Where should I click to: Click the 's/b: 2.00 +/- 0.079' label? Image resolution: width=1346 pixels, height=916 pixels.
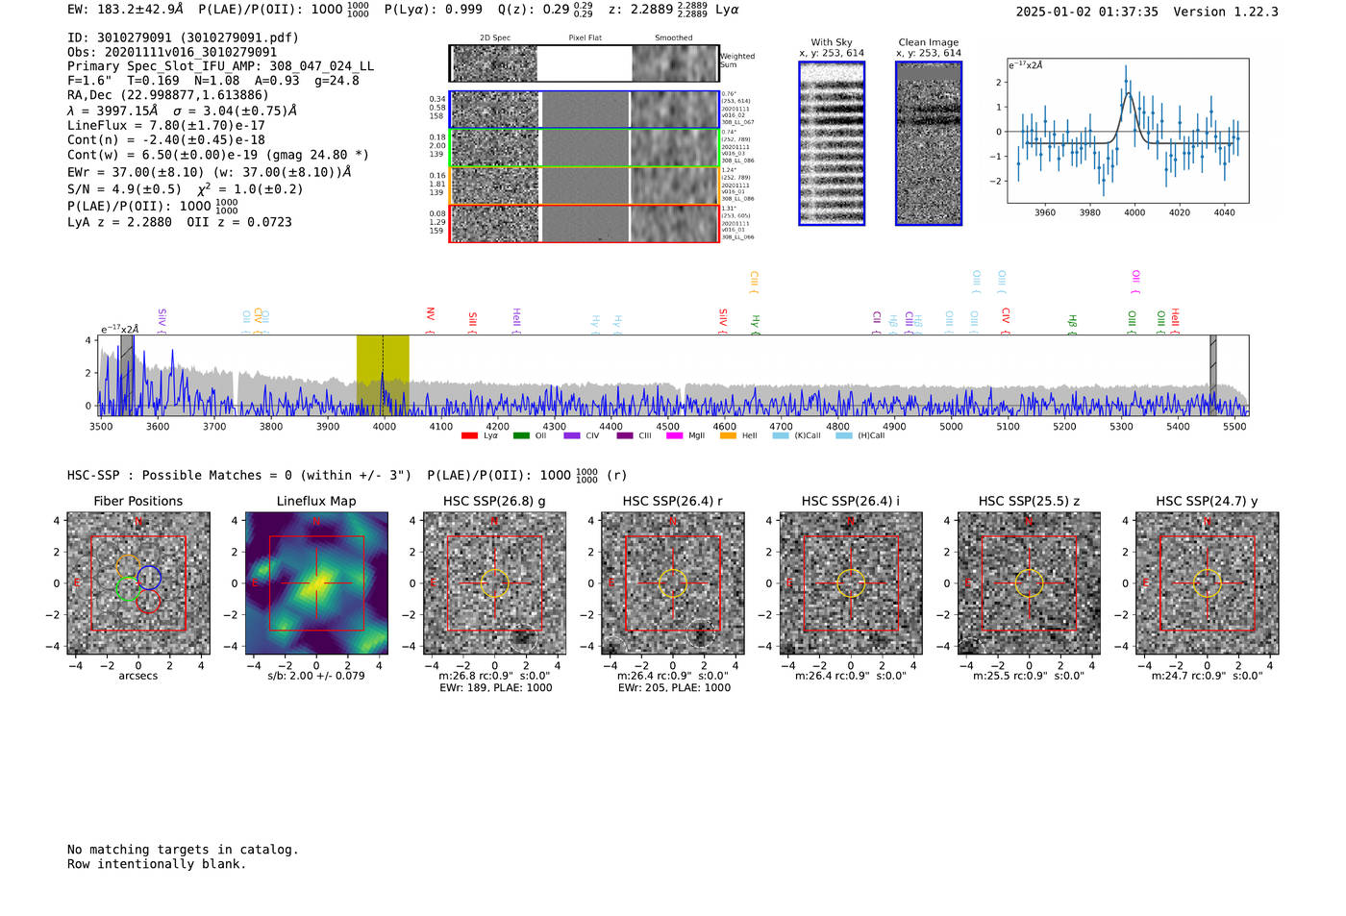click(316, 676)
